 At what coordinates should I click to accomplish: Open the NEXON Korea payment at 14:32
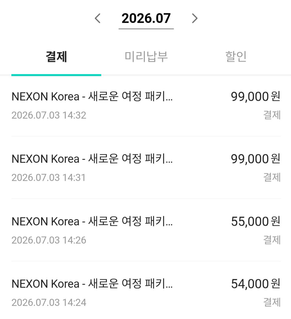click(146, 105)
